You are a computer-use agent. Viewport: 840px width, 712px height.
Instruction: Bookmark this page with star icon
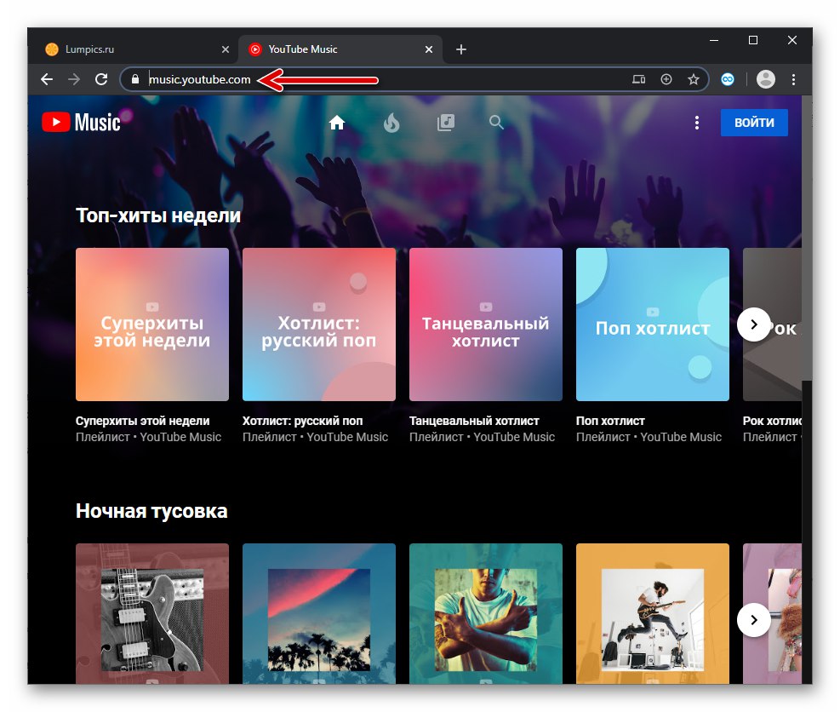(x=694, y=79)
